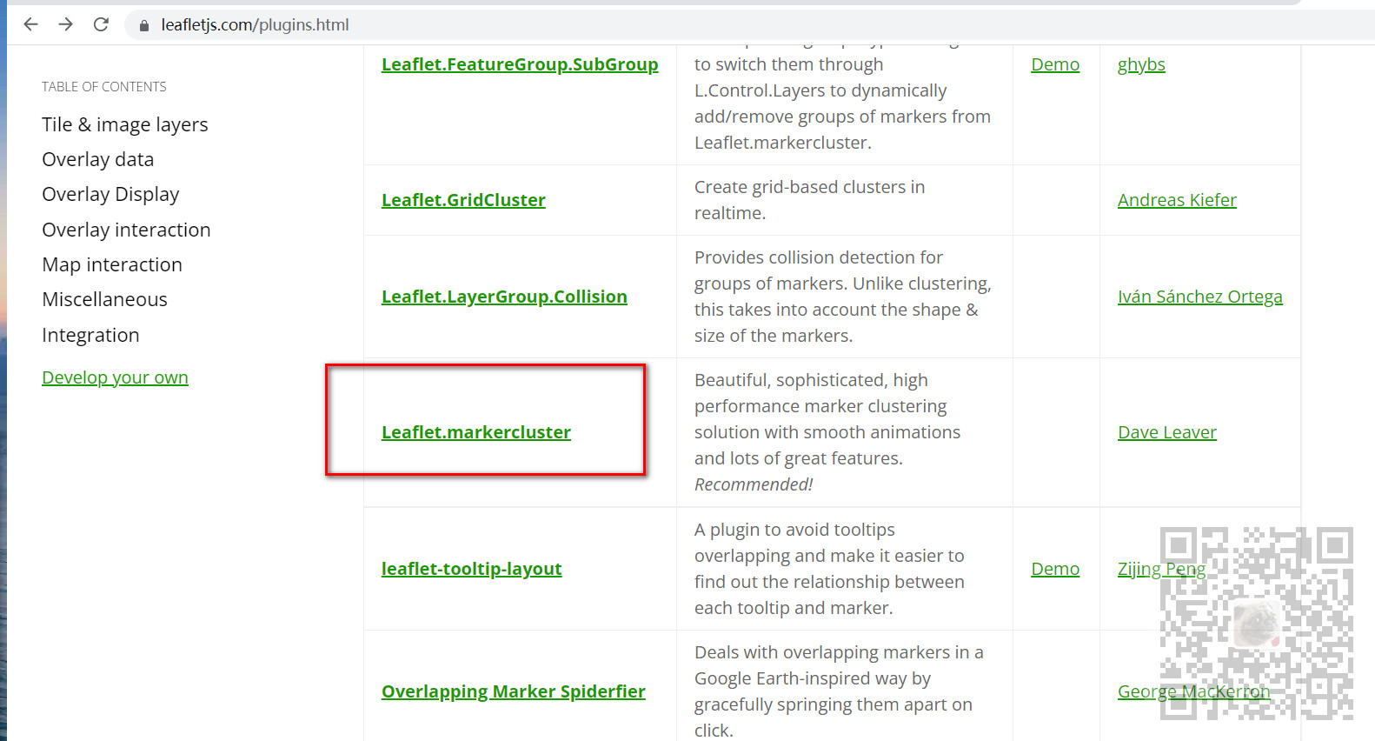Click the 'Deals with overlapping markers' description

[839, 691]
